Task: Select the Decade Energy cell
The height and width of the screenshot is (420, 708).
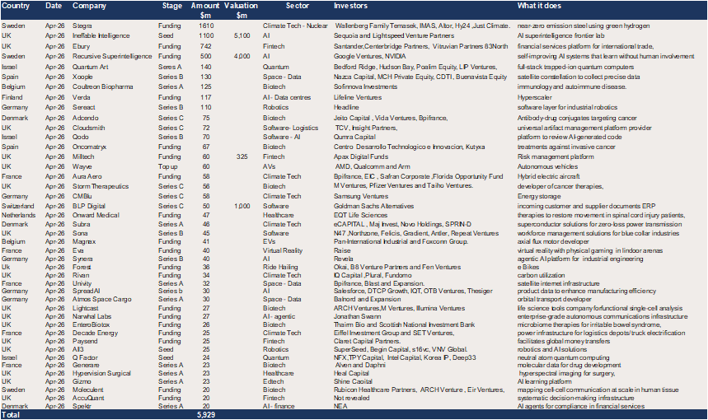Action: coord(96,333)
